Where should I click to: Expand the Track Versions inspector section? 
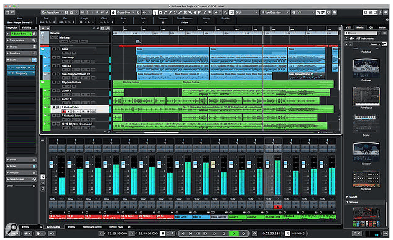tap(21, 40)
